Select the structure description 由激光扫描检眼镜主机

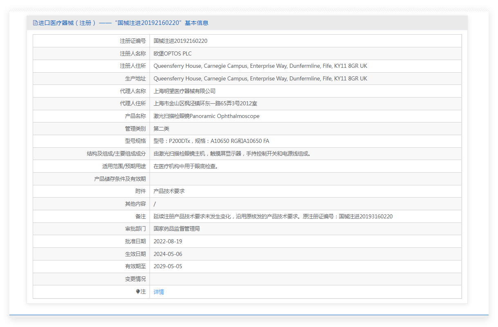pyautogui.click(x=232, y=153)
